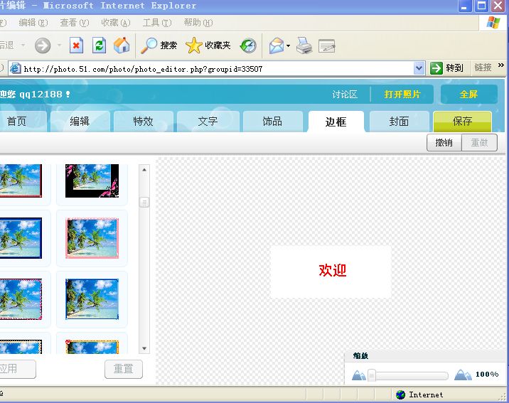Click the 缩放 zoom slider handle

pos(372,375)
